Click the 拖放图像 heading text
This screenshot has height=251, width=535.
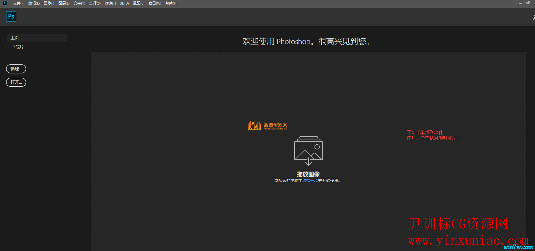pyautogui.click(x=308, y=174)
